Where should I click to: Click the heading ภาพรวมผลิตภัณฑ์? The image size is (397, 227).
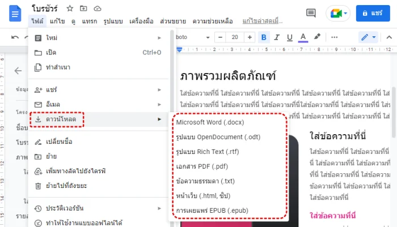[x=228, y=76]
